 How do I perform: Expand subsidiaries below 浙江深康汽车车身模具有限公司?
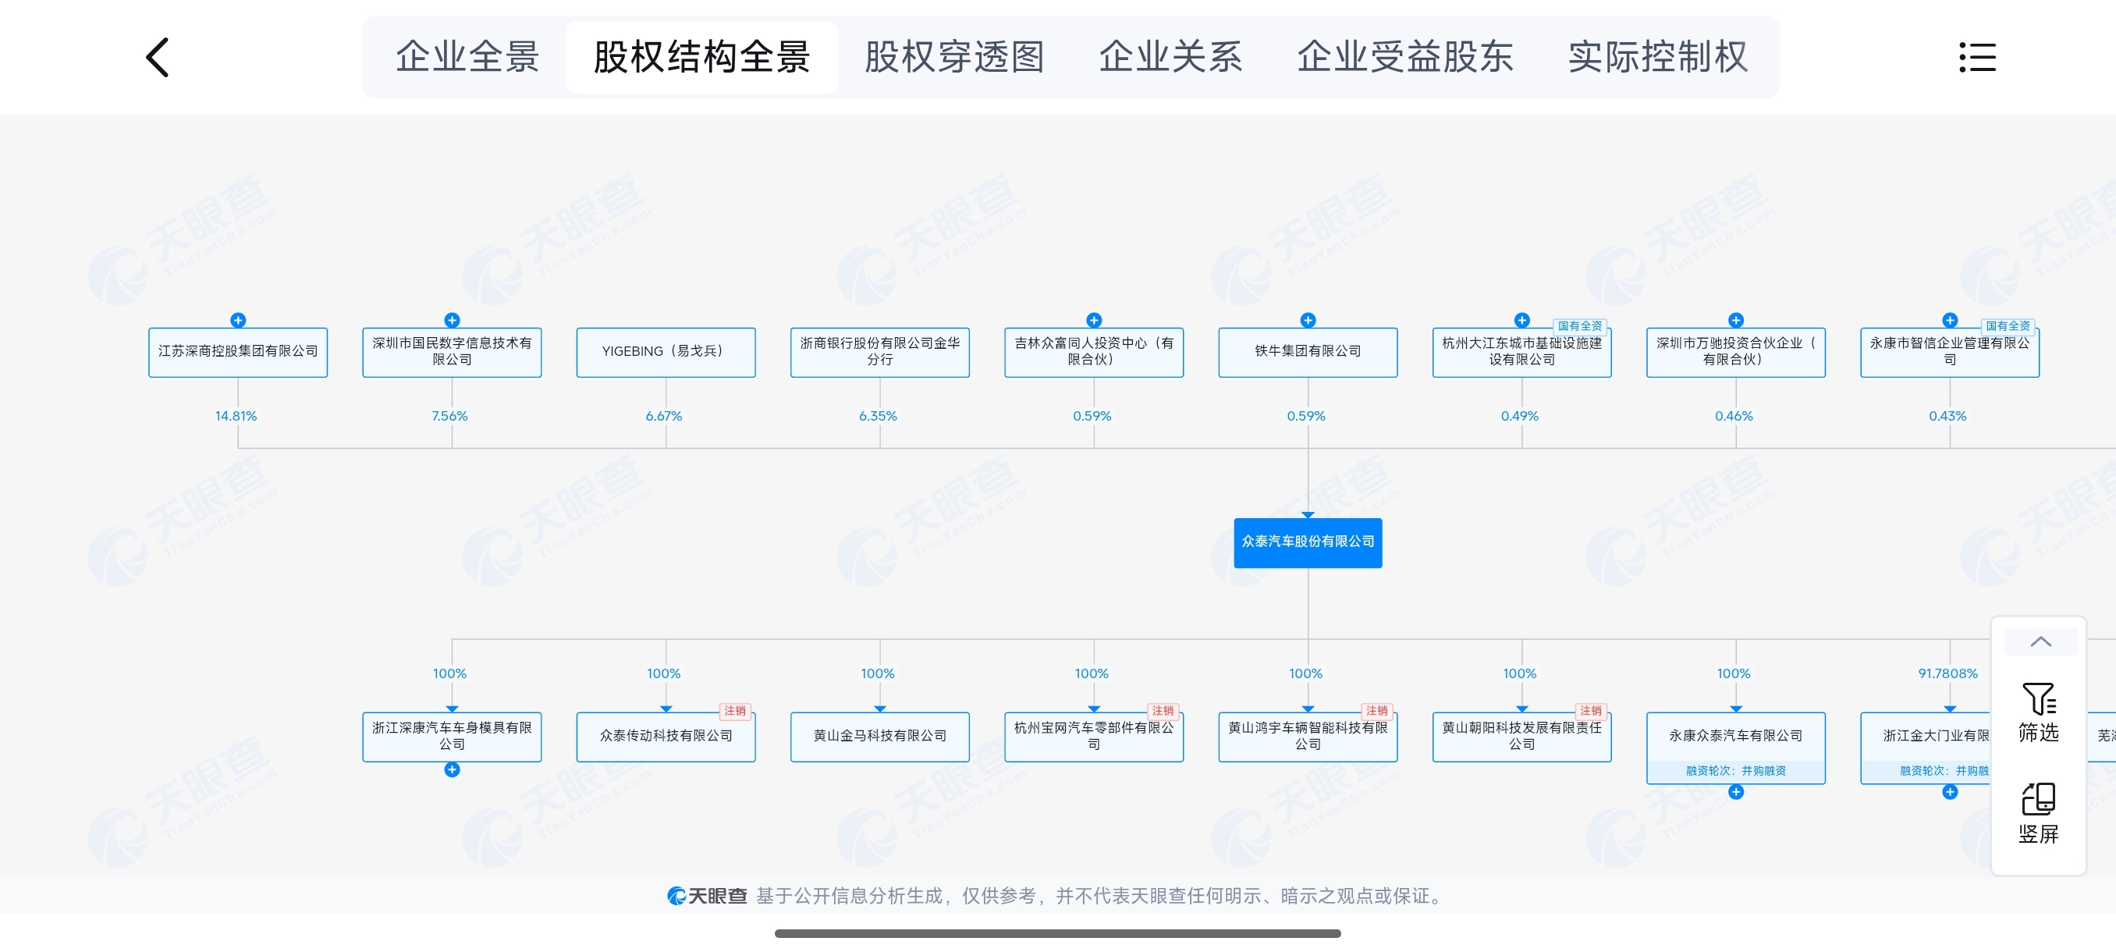[452, 769]
